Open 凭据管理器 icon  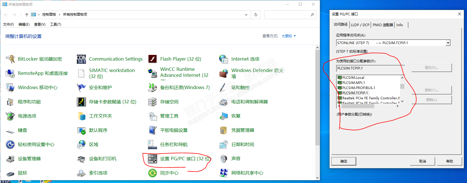click(x=224, y=130)
